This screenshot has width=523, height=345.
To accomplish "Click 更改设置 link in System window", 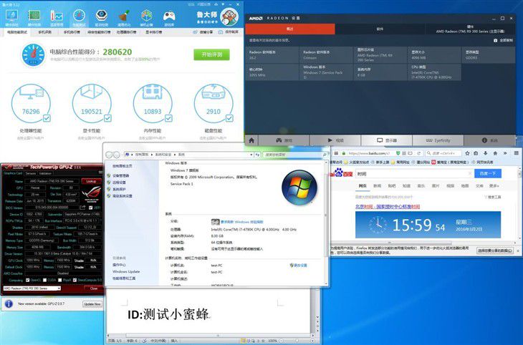I will click(x=299, y=266).
